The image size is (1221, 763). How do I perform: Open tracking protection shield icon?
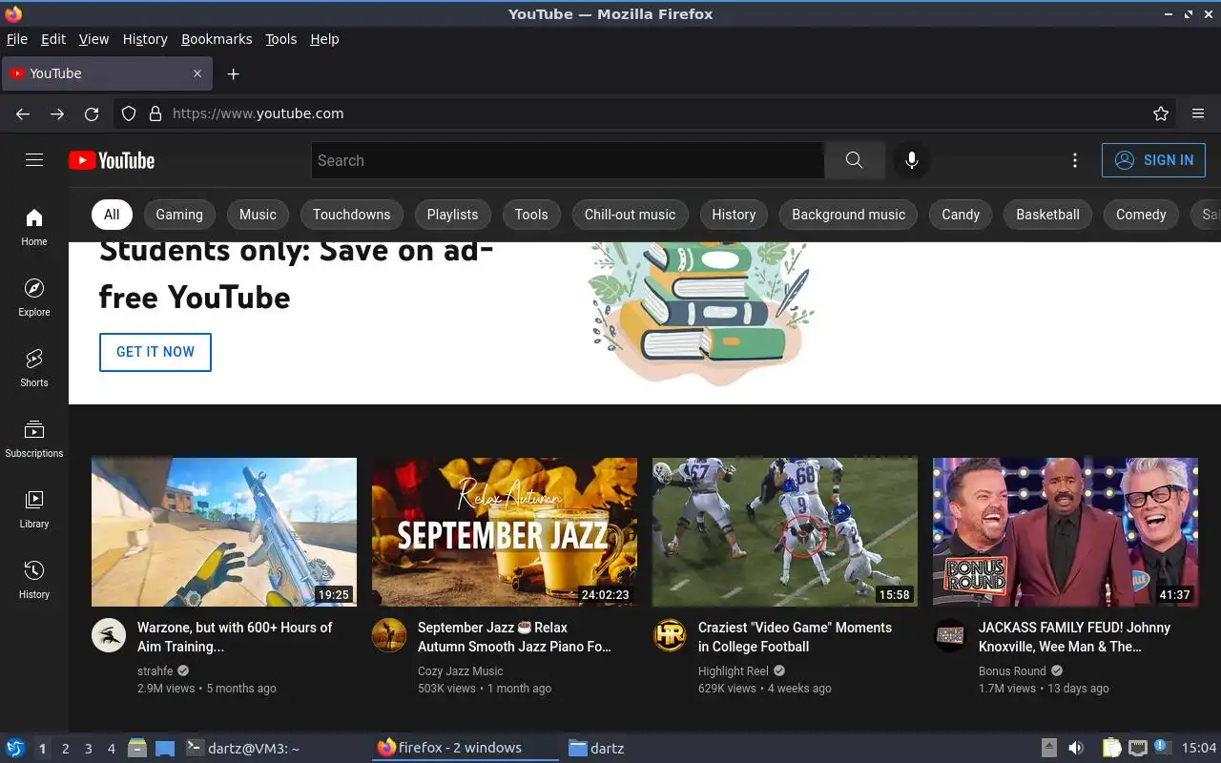[129, 113]
